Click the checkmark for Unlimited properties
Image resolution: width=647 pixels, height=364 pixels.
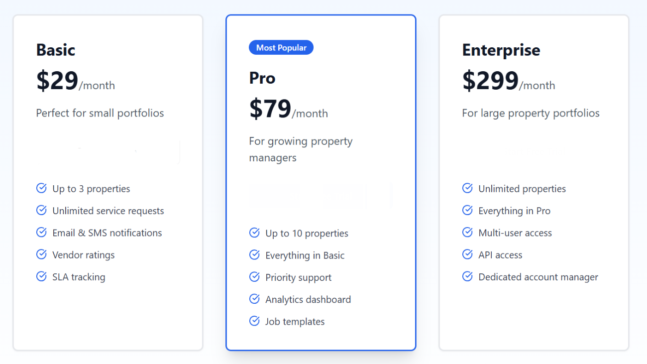467,188
